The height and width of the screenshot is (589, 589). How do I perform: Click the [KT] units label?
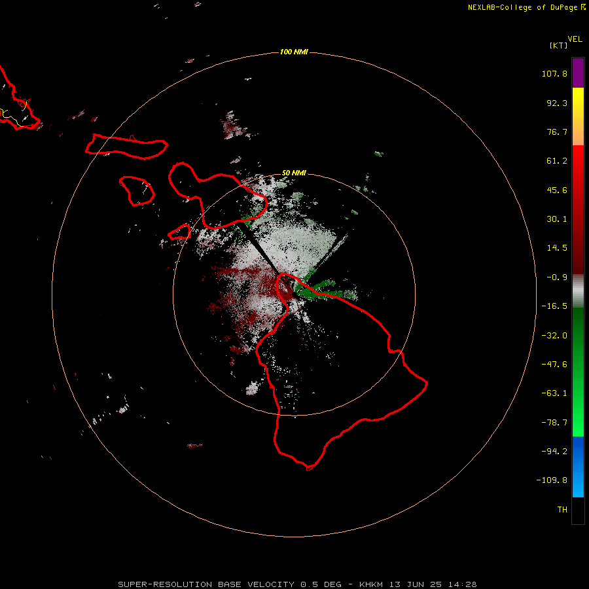coord(559,45)
